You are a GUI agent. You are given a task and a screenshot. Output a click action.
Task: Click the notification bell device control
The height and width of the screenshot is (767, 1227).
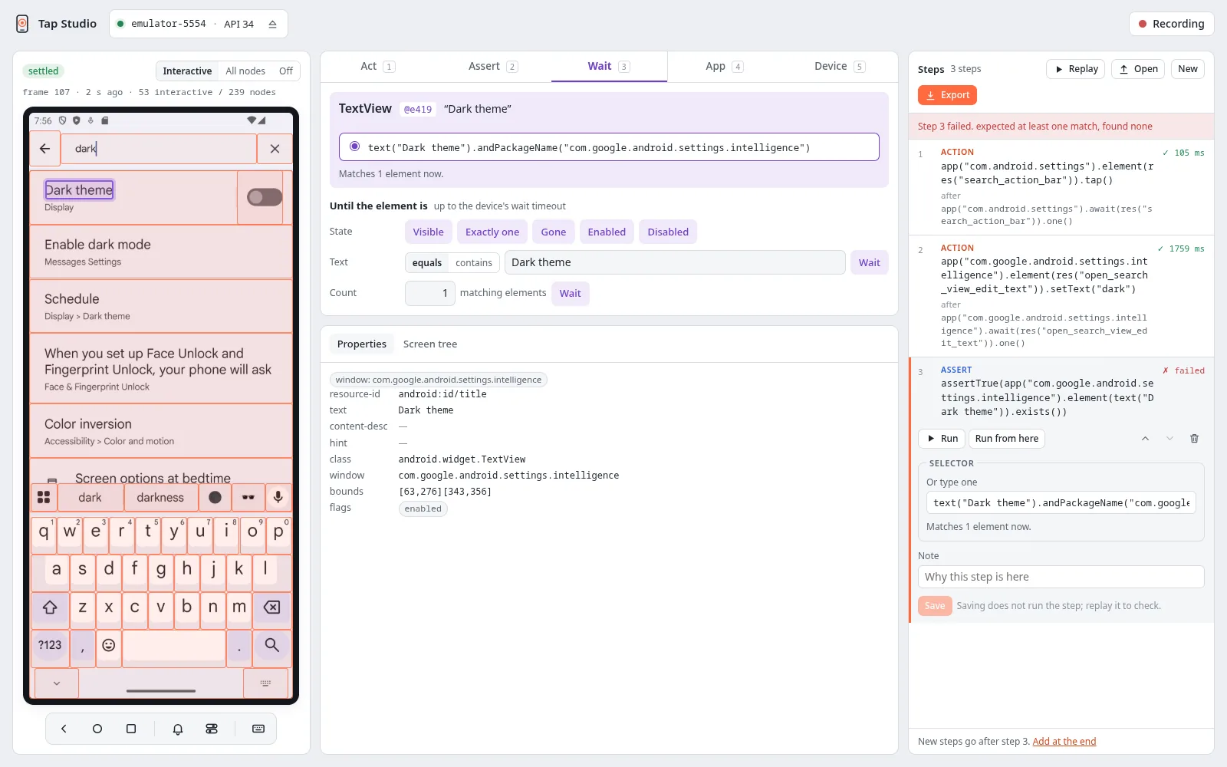(x=178, y=729)
